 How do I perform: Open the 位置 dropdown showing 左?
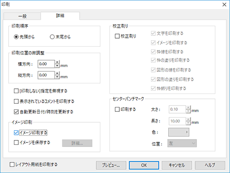pyautogui.click(x=182, y=143)
